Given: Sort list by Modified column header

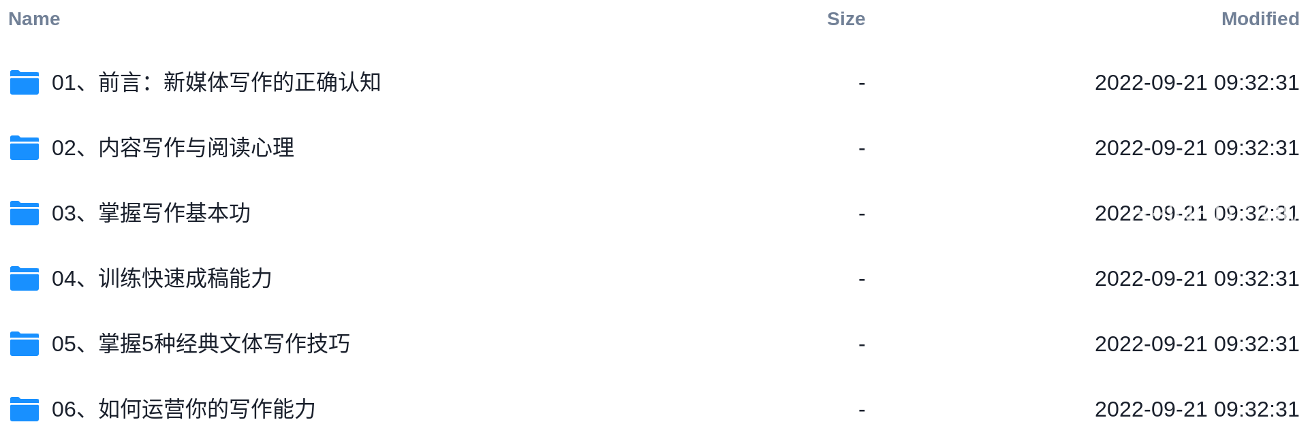Looking at the screenshot, I should 1260,19.
